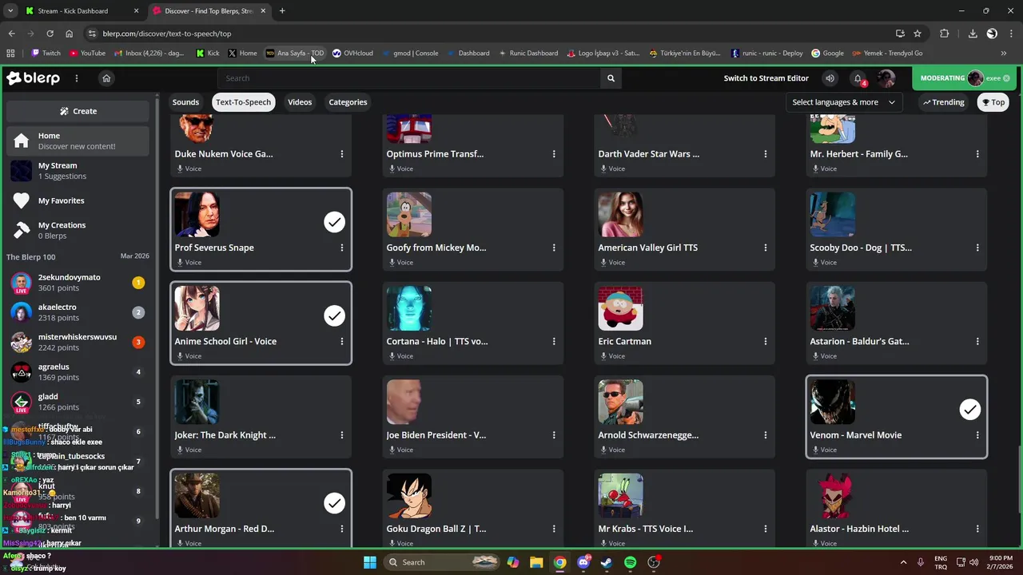Uncheck the Venom - Marvel Movie checkmark

(969, 410)
